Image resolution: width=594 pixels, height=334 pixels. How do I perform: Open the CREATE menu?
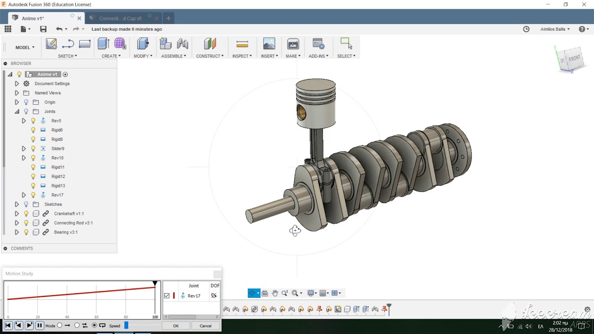point(111,56)
